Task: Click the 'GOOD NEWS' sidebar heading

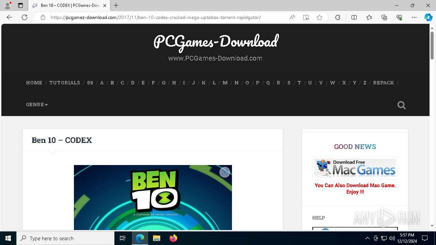Action: click(x=355, y=147)
